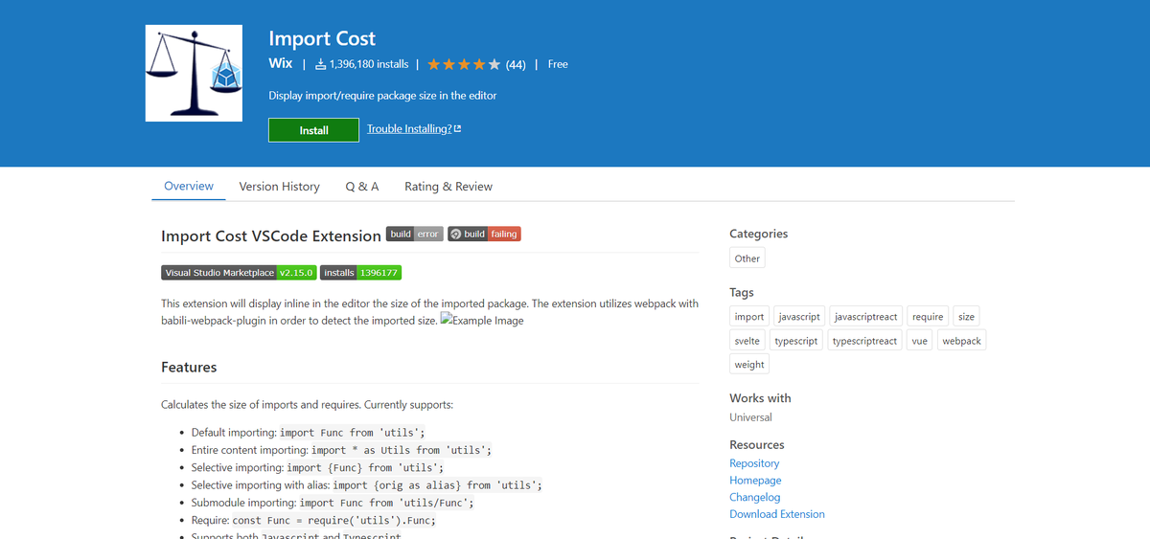Click the '1,396,180 installs' text
The width and height of the screenshot is (1150, 539).
coord(368,64)
